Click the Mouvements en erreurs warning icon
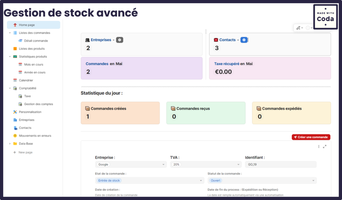This screenshot has height=200, width=342. [15, 136]
